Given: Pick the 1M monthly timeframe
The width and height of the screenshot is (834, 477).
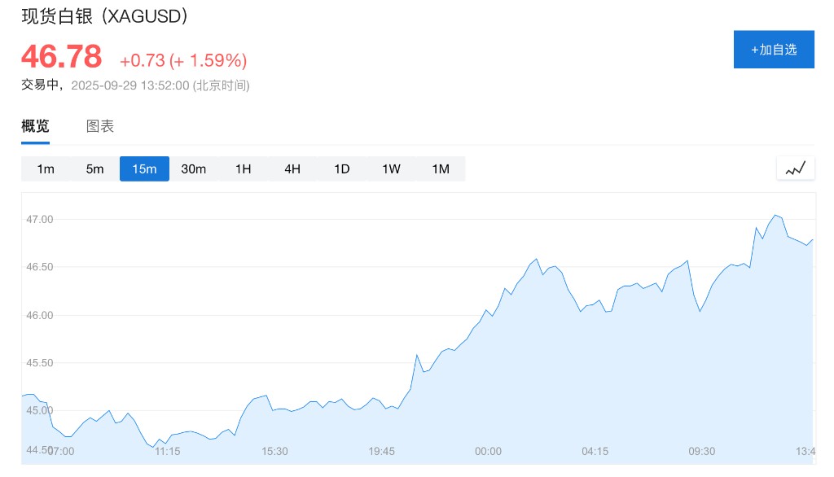Looking at the screenshot, I should (x=441, y=169).
